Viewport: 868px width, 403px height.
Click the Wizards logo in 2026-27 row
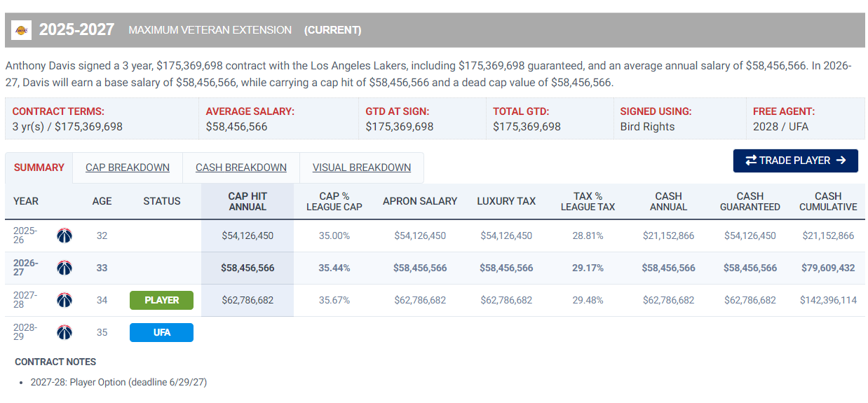click(x=65, y=268)
